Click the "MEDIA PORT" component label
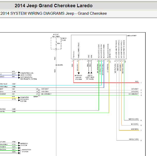157x156 pixels. [132, 36]
